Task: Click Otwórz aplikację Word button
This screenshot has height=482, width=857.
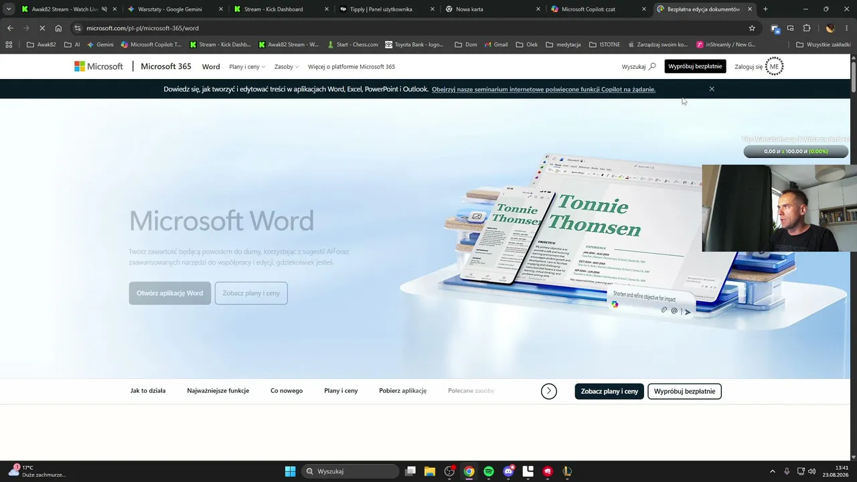Action: (x=170, y=293)
